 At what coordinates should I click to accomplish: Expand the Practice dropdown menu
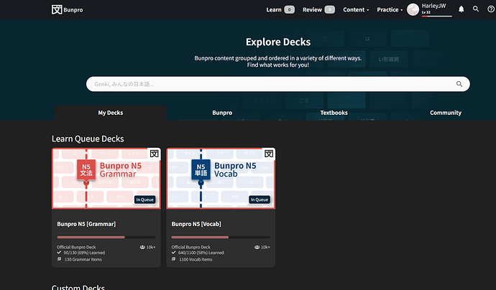(390, 10)
